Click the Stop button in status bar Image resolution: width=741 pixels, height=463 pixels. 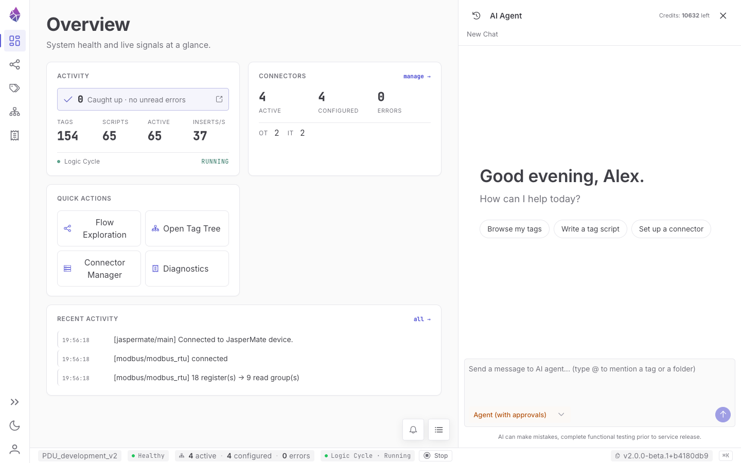436,456
